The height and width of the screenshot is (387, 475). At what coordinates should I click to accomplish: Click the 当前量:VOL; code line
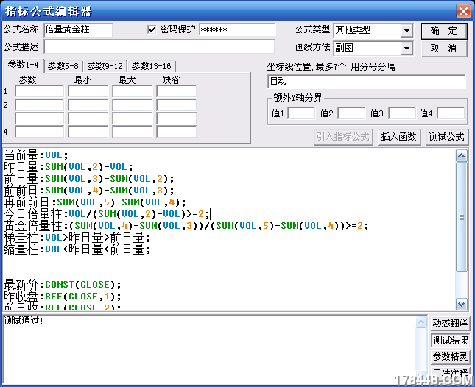[x=36, y=155]
